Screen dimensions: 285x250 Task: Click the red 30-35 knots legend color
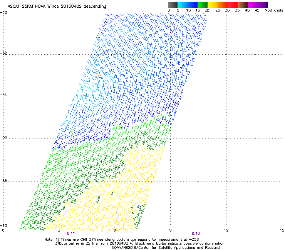coord(233,5)
